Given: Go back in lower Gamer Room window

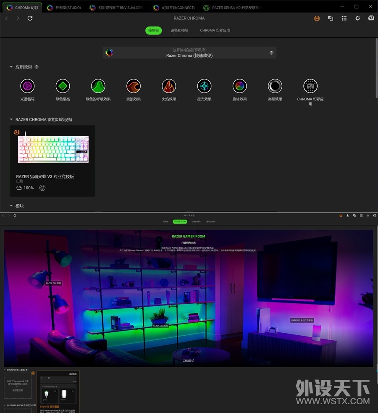Looking at the screenshot, I should coord(3,216).
